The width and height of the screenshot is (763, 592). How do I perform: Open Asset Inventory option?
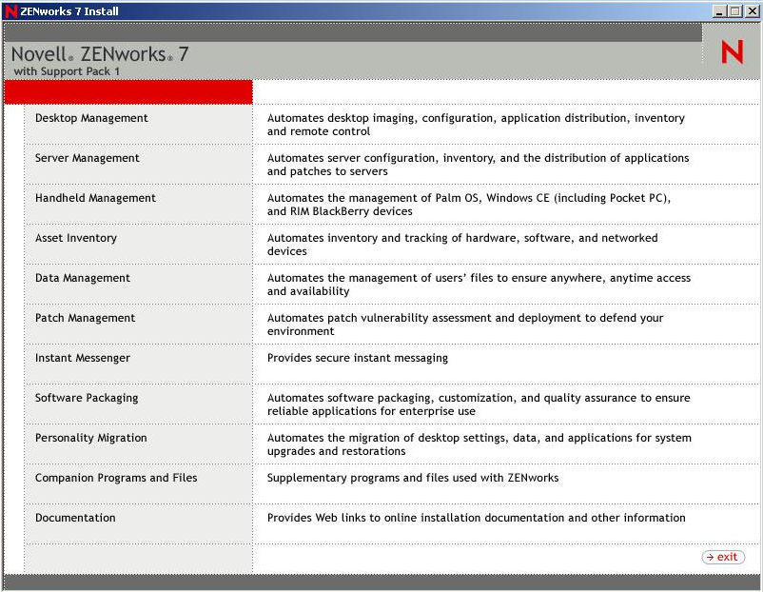click(76, 238)
